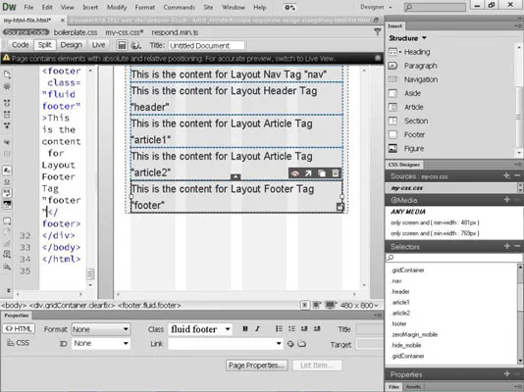Image resolution: width=524 pixels, height=392 pixels.
Task: Click the Italic formatting icon
Action: [257, 329]
